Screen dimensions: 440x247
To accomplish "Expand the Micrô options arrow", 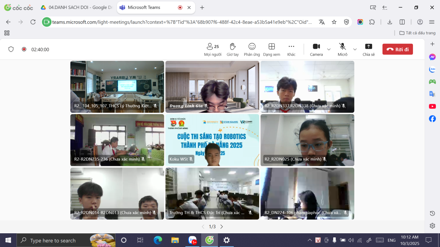I will pos(355,49).
